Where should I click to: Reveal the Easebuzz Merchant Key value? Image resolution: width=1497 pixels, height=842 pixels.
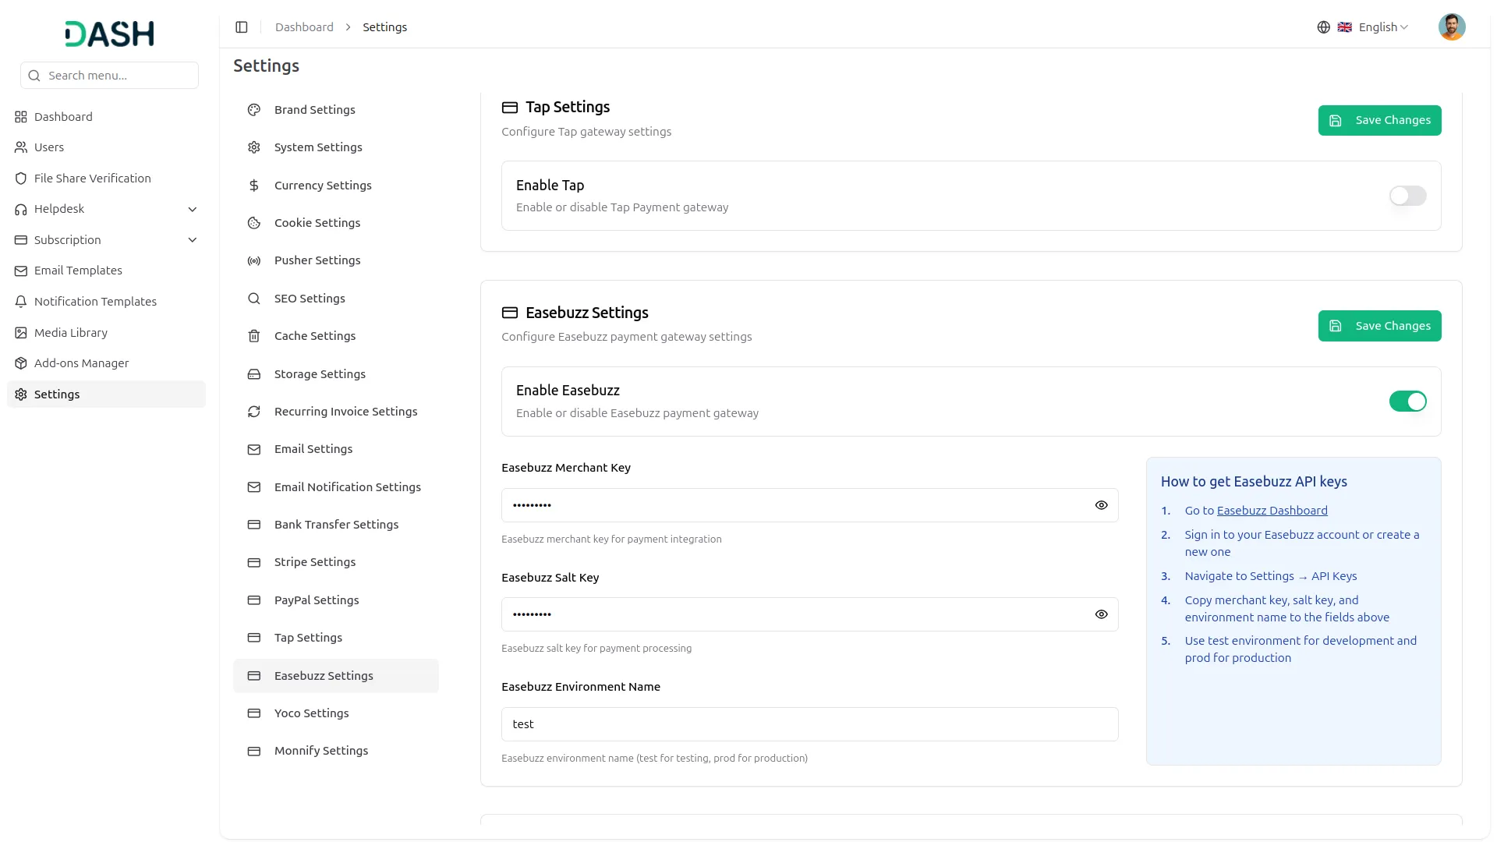coord(1101,505)
